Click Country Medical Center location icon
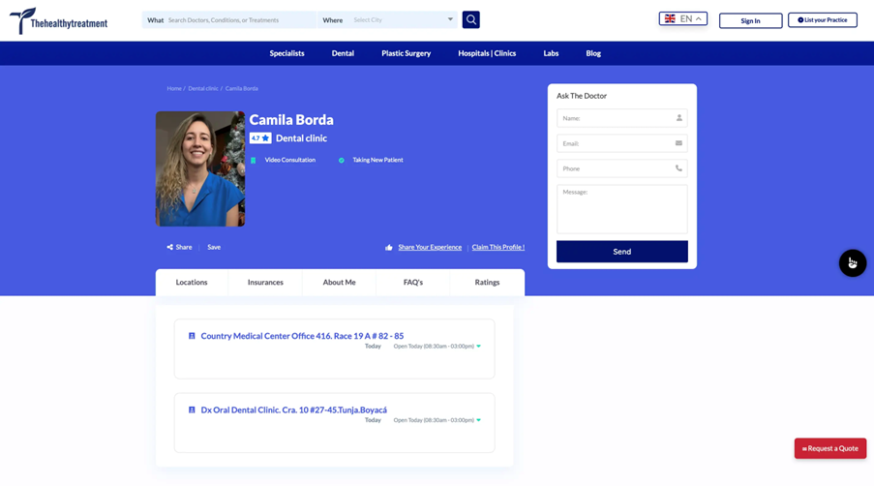This screenshot has width=874, height=486. 192,336
